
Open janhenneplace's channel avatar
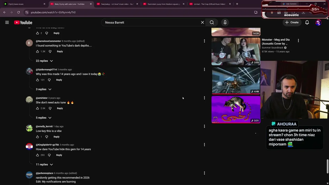pyautogui.click(x=29, y=175)
